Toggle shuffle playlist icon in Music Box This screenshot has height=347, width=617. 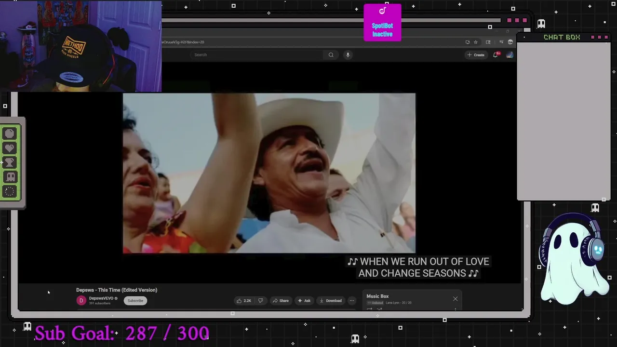point(379,309)
